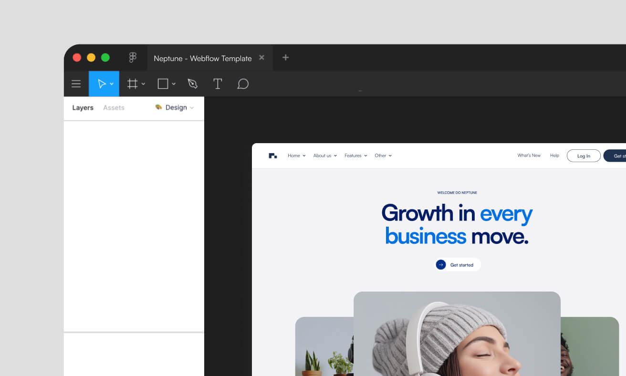The image size is (626, 376).
Task: Switch to the Assets tab
Action: click(x=114, y=108)
